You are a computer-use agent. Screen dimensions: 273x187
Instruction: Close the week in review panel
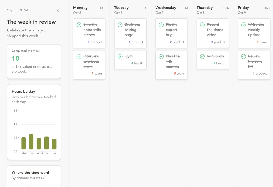[58, 11]
